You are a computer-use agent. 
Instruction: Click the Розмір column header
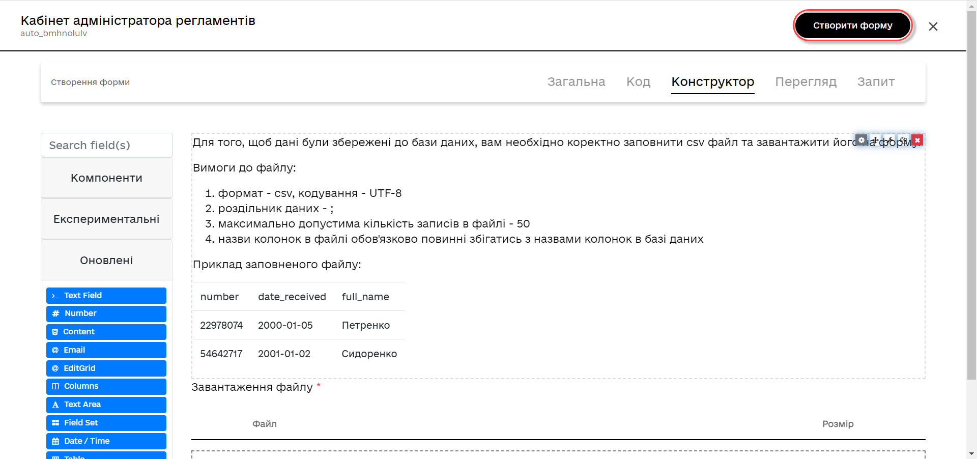point(838,424)
